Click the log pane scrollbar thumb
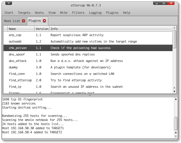181x143 pixels. tap(176, 124)
